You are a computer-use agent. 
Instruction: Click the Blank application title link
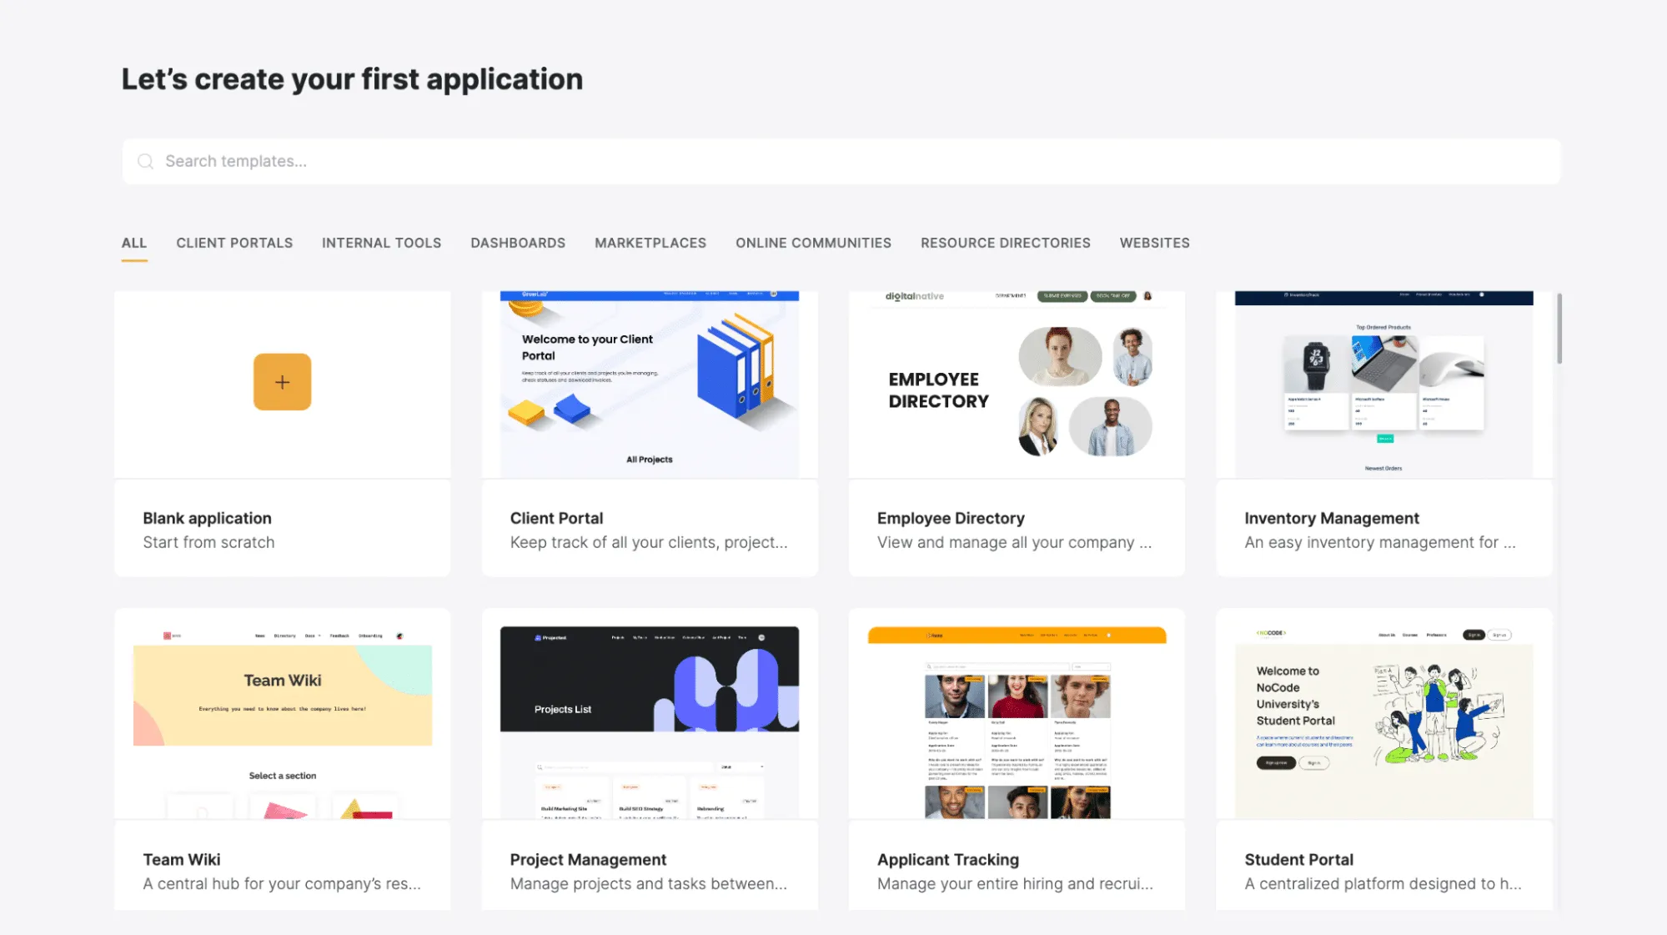207,518
